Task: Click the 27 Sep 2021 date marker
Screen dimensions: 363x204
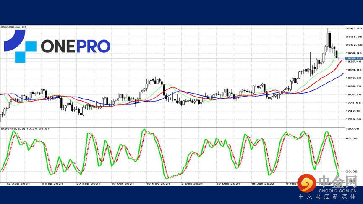Action: (88, 184)
